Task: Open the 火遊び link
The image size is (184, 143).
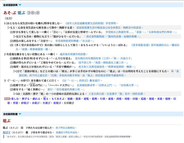Action: (x=46, y=103)
